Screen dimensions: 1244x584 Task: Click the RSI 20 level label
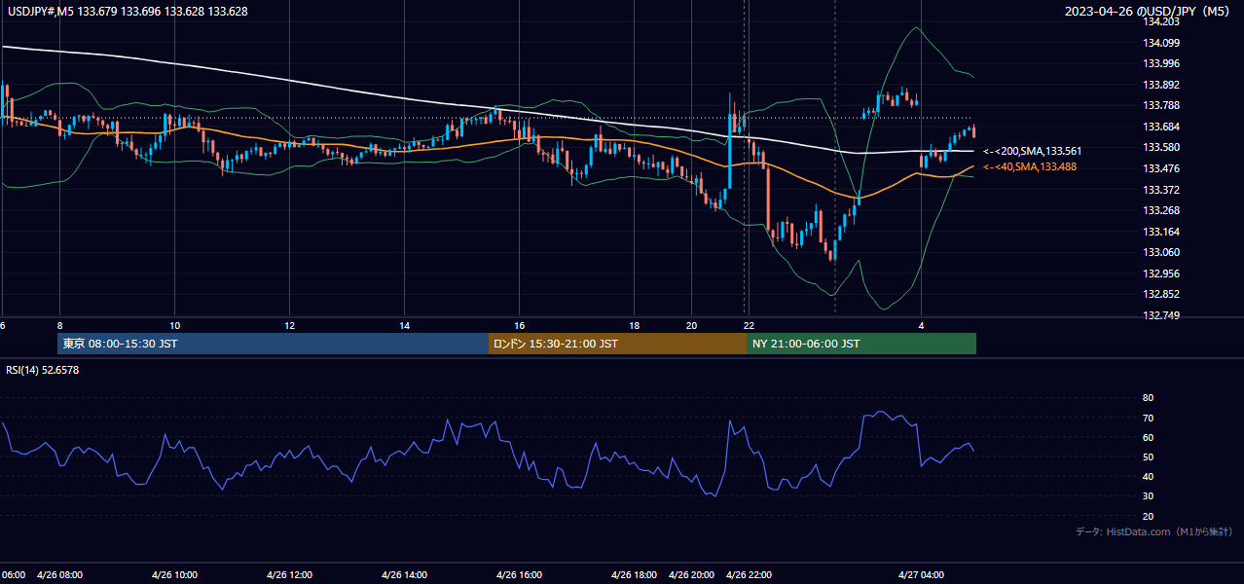(1148, 516)
